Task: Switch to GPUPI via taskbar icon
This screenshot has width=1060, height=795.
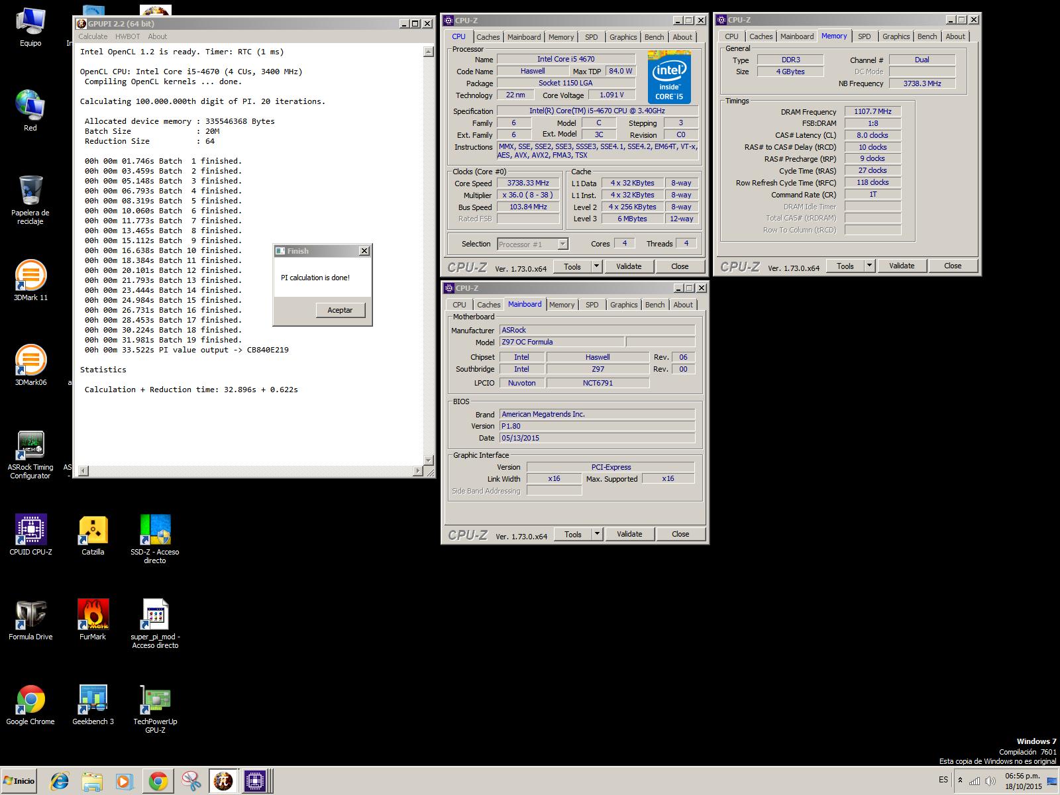Action: point(223,781)
